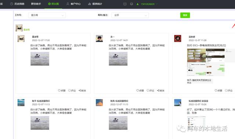Click the dog avatar on the 17:30 post
The image size is (235, 139).
(21, 39)
